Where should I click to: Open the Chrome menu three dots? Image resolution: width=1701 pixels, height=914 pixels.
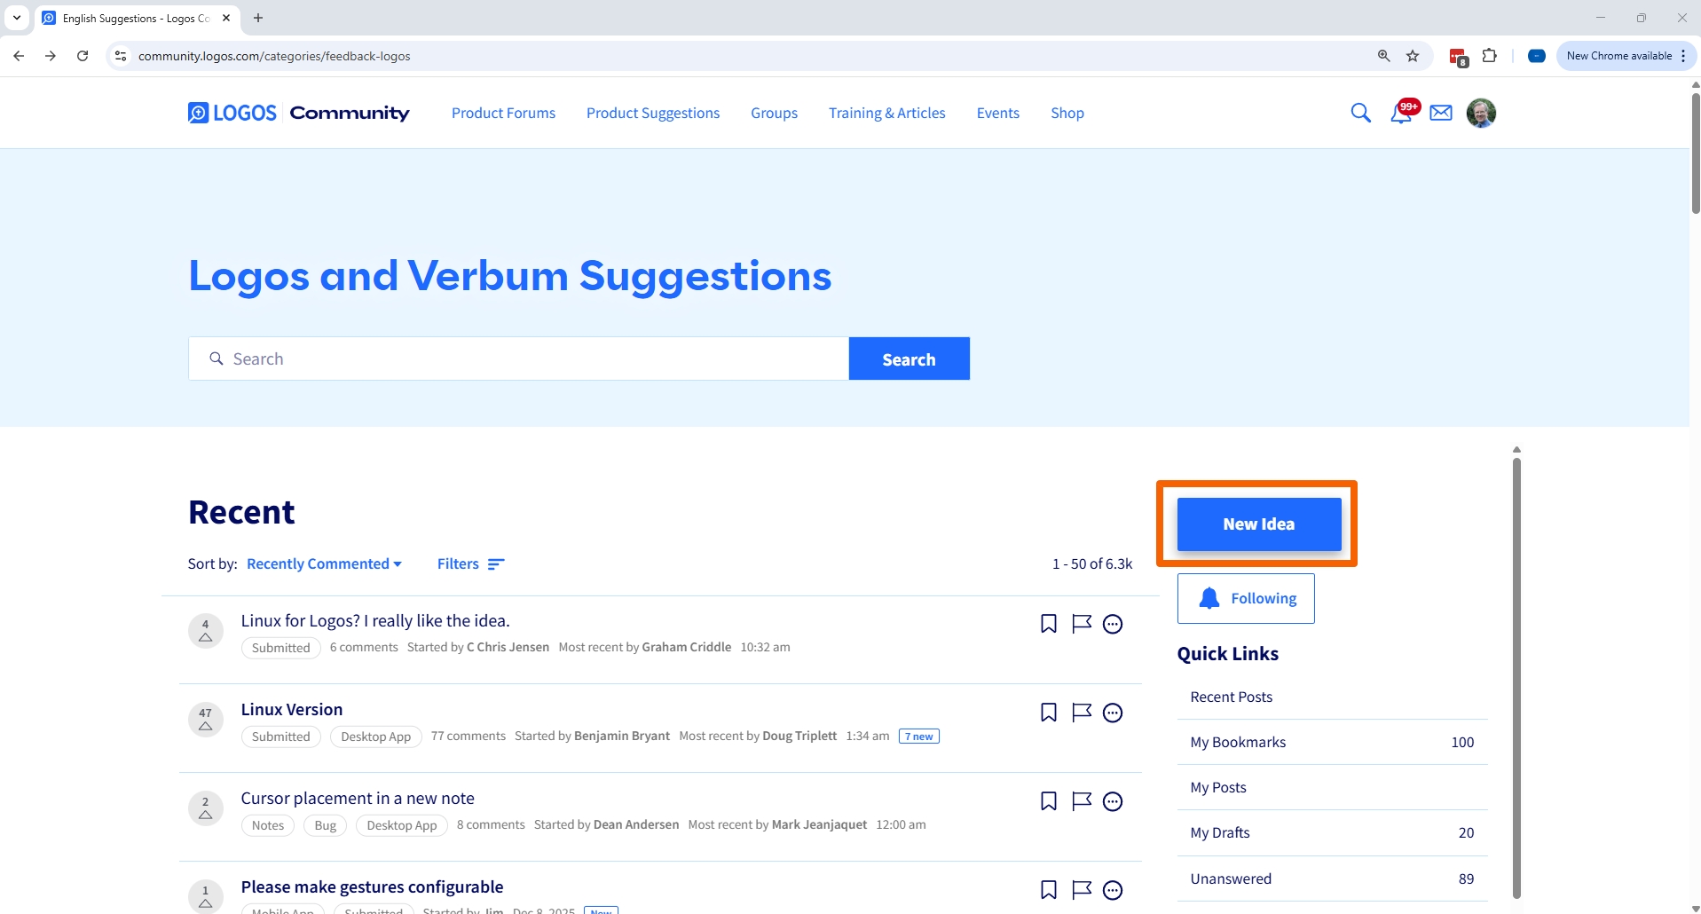[1683, 56]
